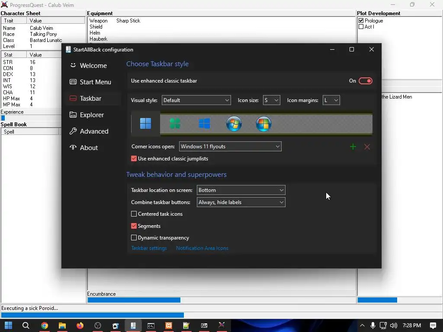Launch Google Chrome from the taskbar
The image size is (443, 332).
[45, 326]
